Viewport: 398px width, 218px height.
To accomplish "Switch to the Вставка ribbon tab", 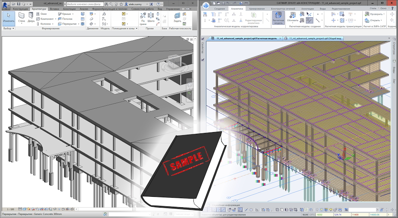I will 55,9.
